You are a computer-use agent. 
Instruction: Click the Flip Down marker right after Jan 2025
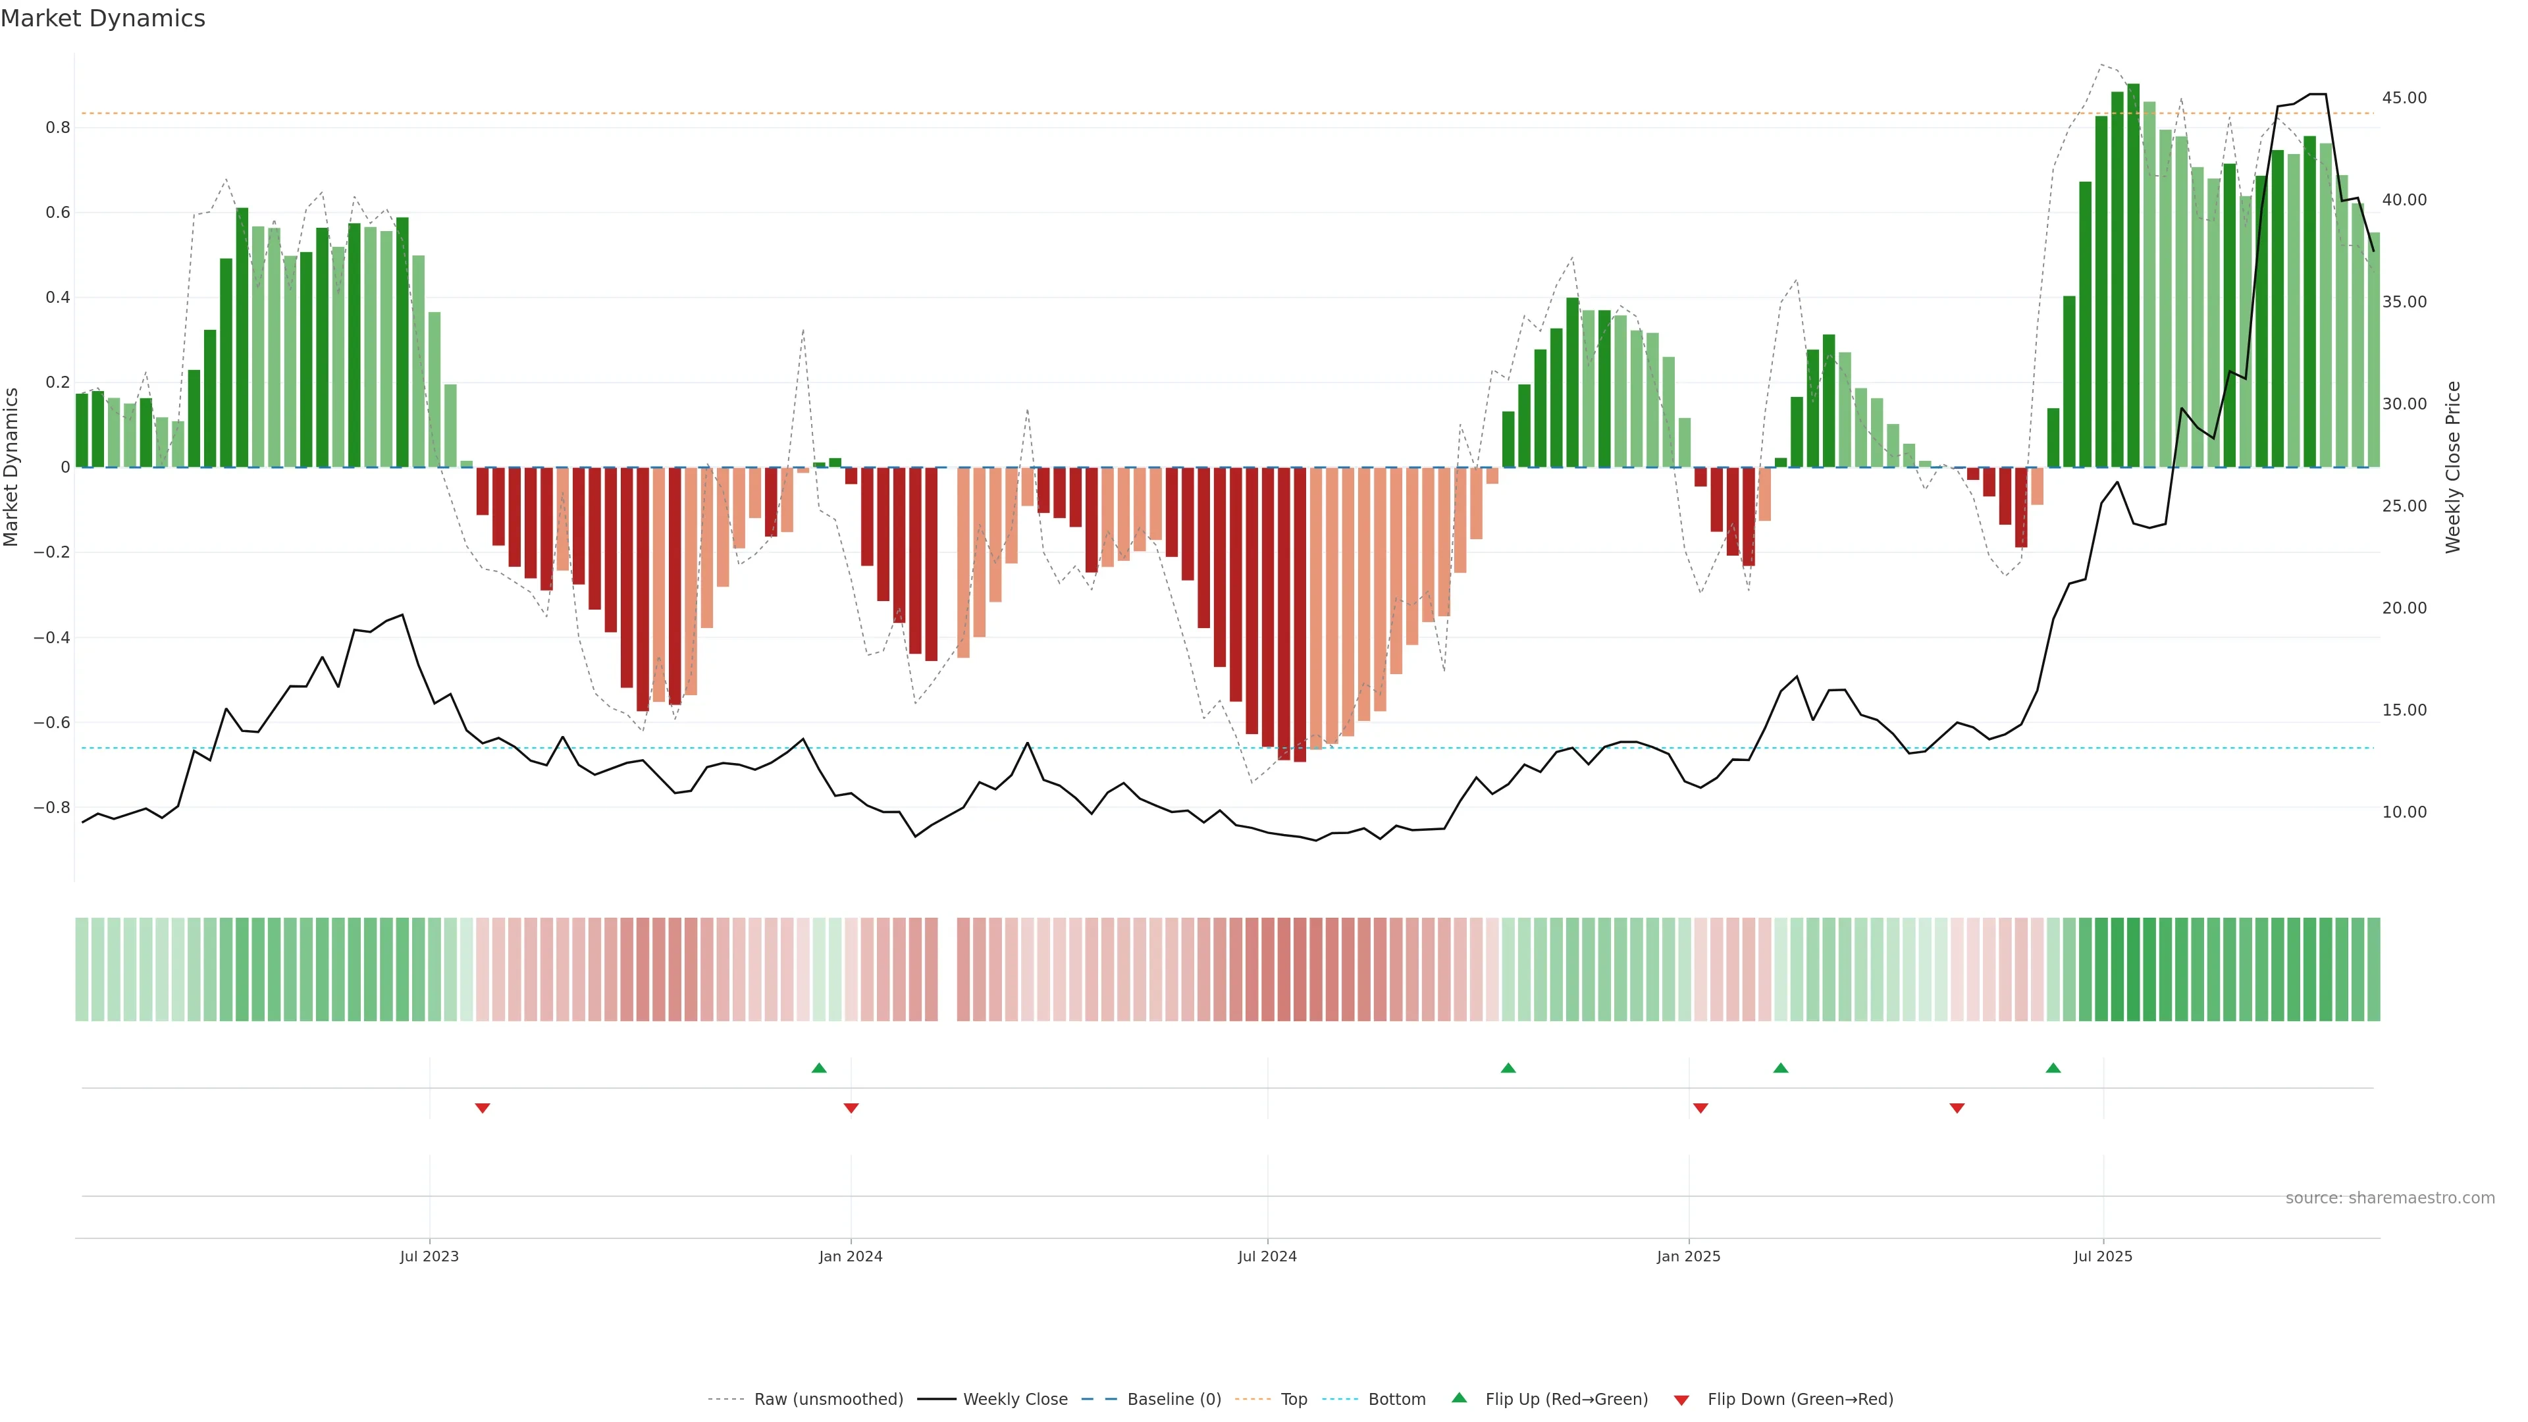click(1700, 1108)
